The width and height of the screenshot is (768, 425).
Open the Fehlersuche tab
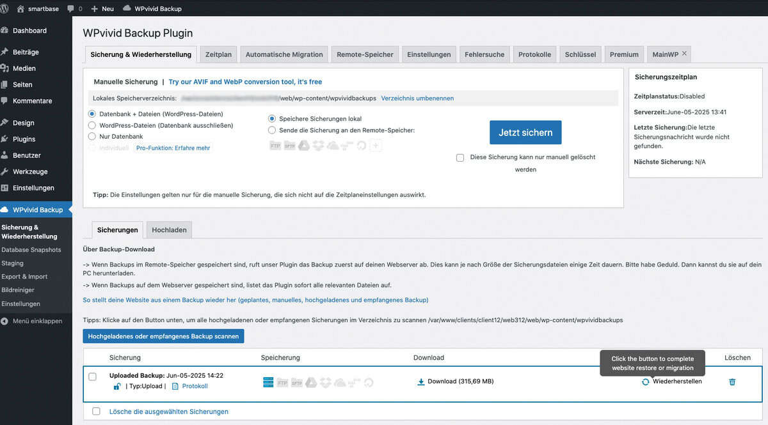pyautogui.click(x=484, y=54)
